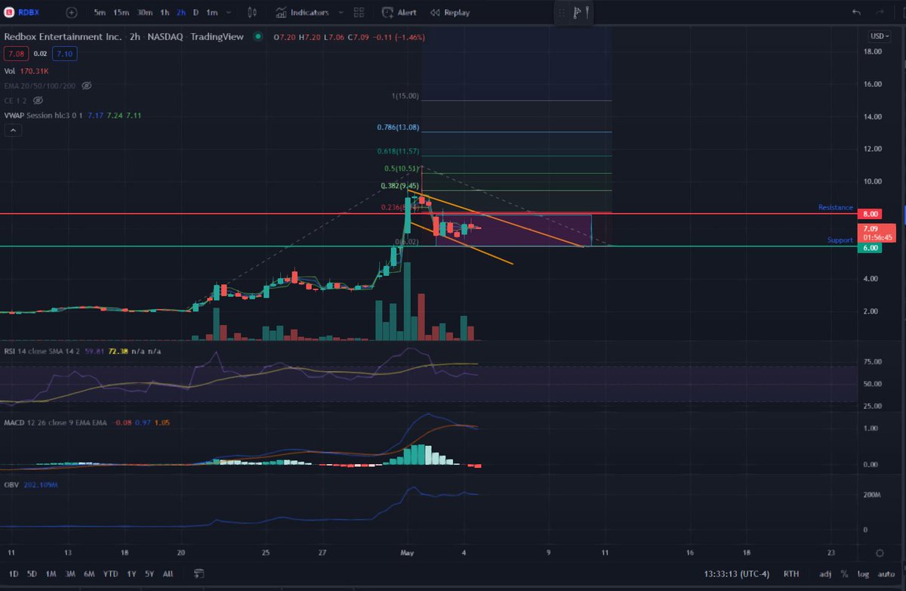Open timezone menu at 13:33:13 (UTC-4)
906x591 pixels.
coord(737,574)
